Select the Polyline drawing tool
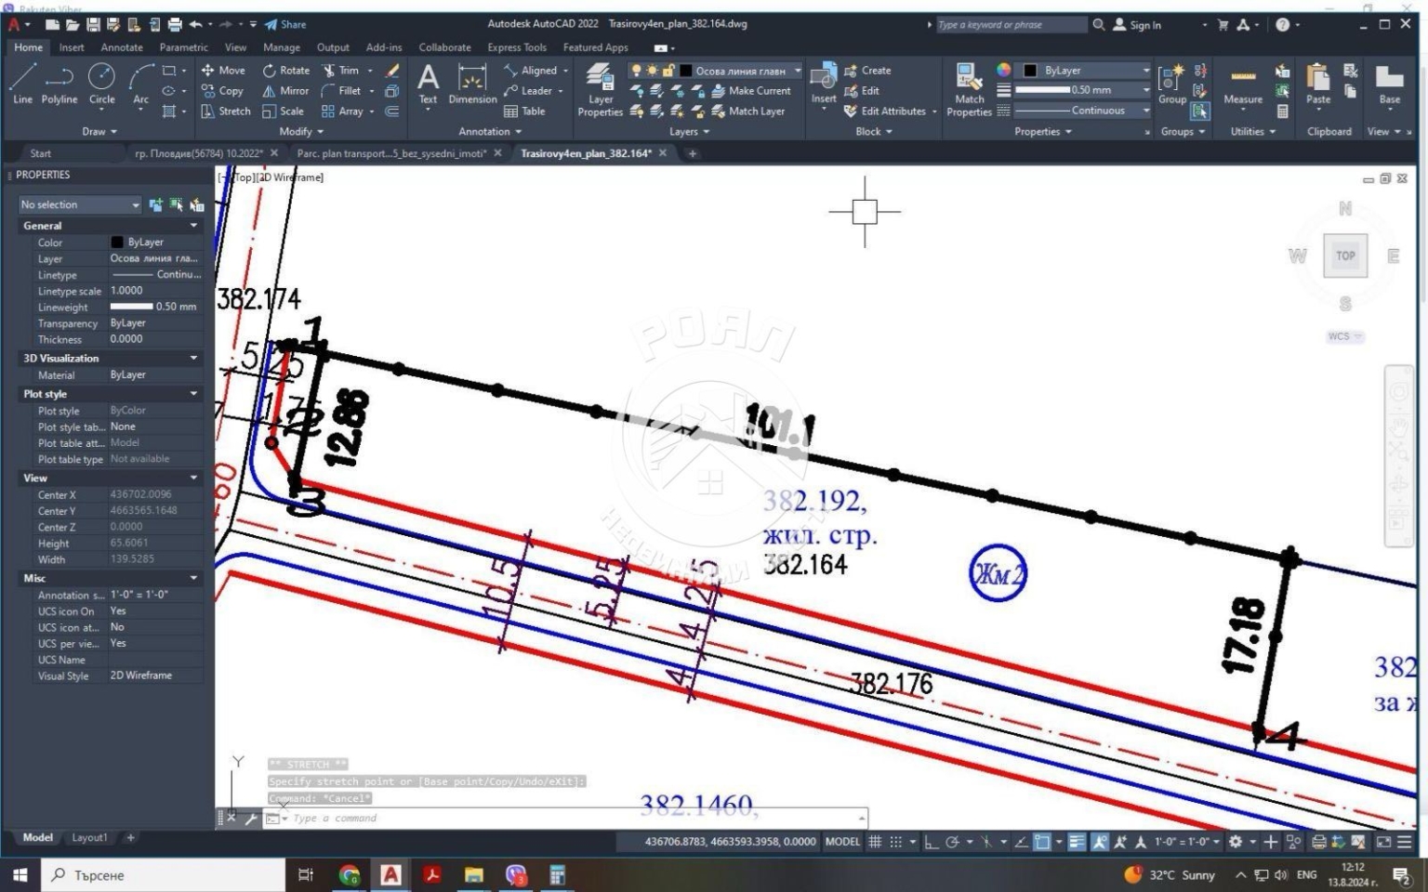This screenshot has height=892, width=1428. point(59,84)
